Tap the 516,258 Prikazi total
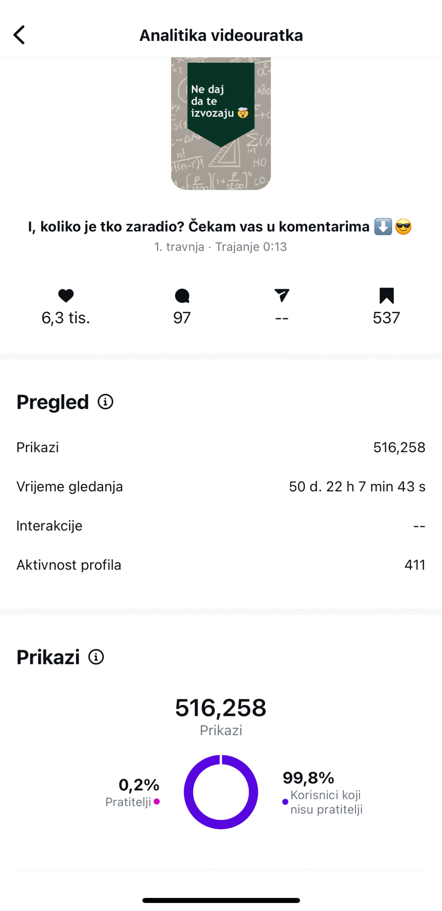This screenshot has height=911, width=442. (x=221, y=708)
